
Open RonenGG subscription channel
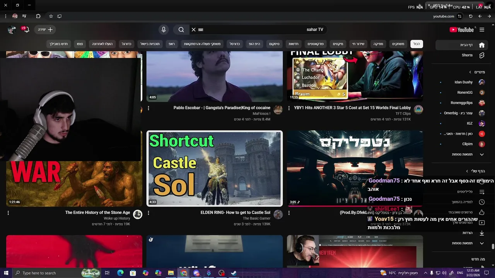click(461, 93)
